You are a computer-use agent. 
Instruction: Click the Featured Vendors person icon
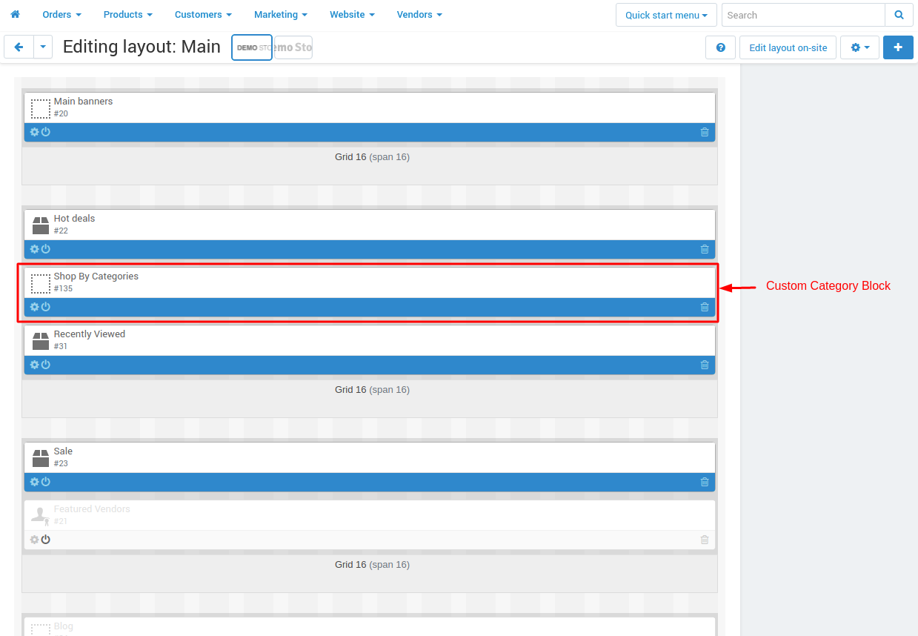[x=41, y=516]
